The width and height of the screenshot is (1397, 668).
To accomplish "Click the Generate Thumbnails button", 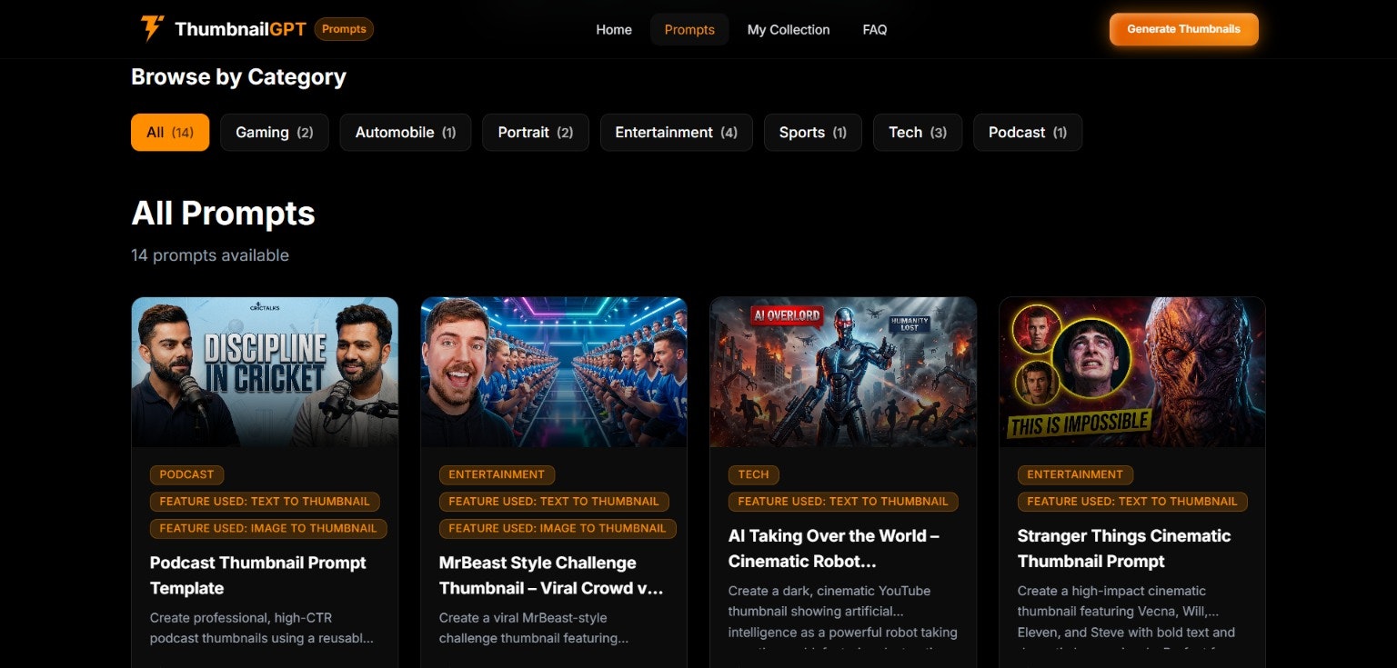I will tap(1183, 28).
